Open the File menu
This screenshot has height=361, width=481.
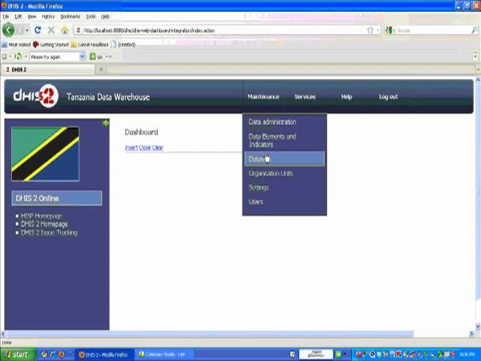6,17
